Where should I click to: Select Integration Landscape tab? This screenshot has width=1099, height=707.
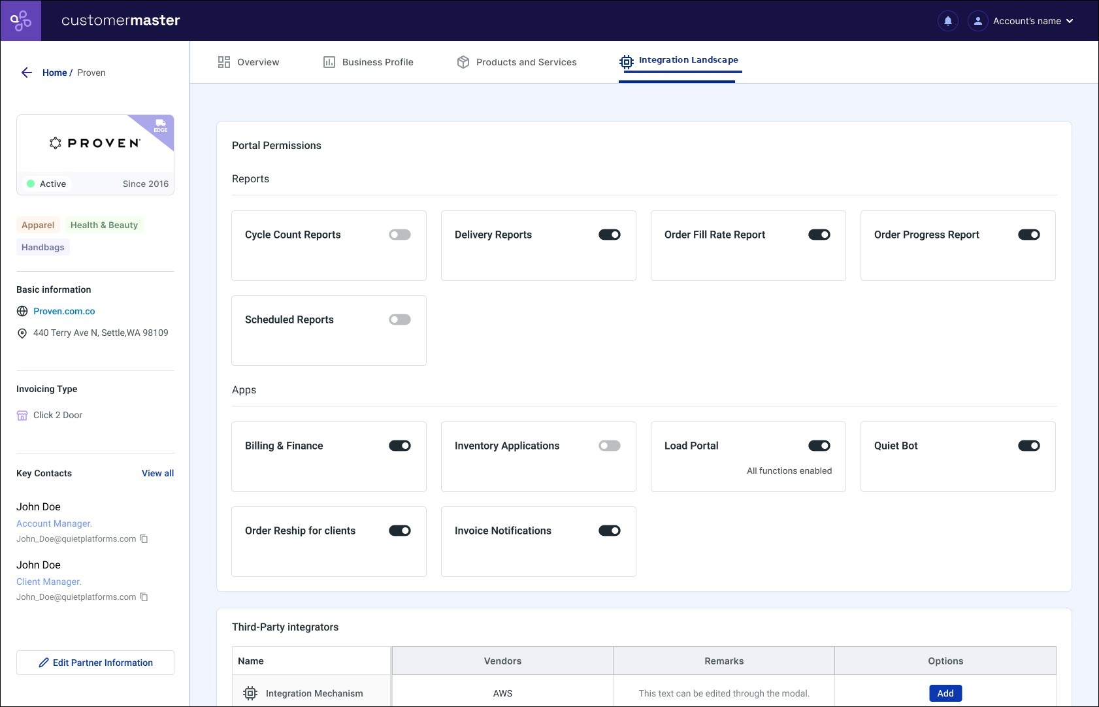(679, 61)
